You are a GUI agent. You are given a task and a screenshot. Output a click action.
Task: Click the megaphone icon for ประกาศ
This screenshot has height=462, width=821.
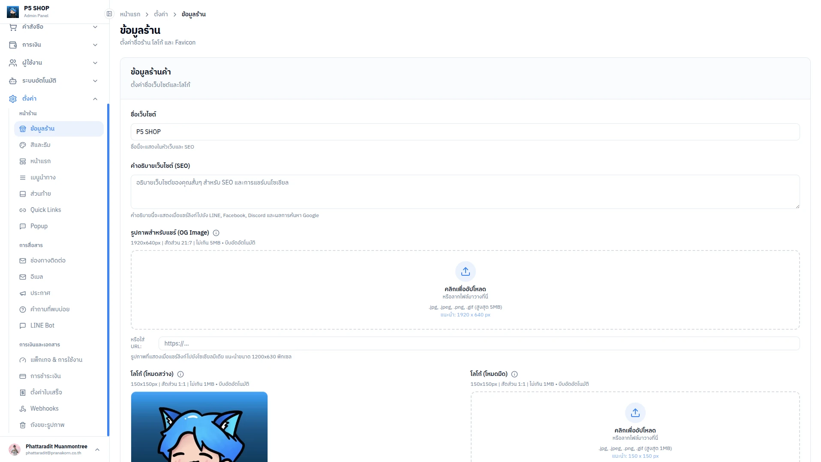point(23,293)
